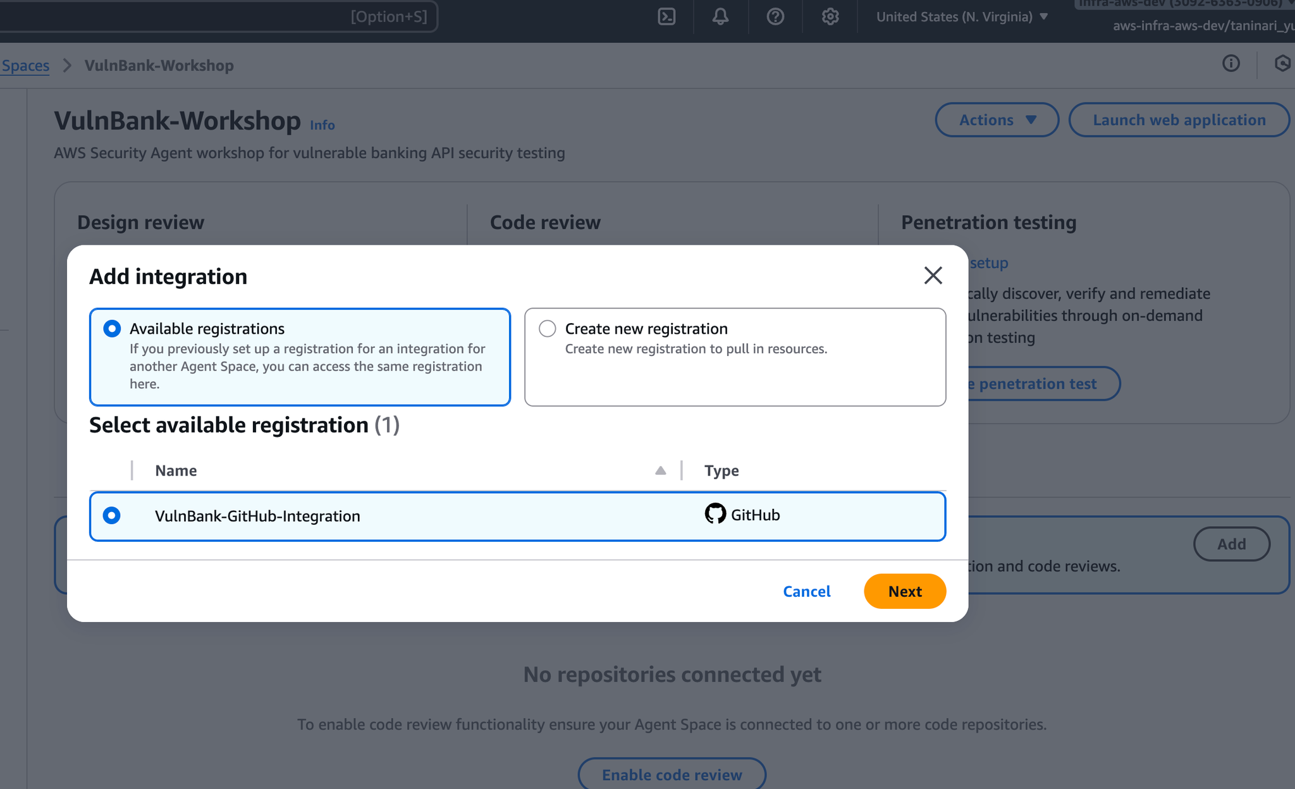
Task: Go to Spaces breadcrumb link
Action: click(25, 66)
